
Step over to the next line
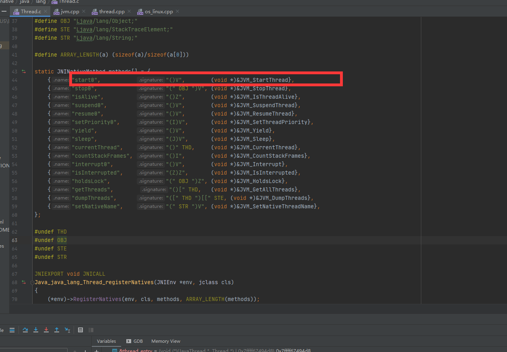coord(25,330)
